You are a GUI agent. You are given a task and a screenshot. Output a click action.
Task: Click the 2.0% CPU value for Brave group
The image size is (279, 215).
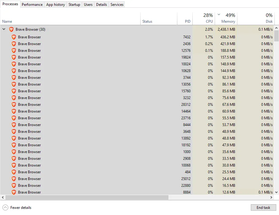point(209,29)
